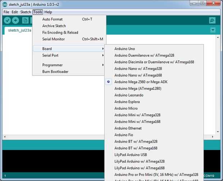Close the Arduino window

(x=213, y=3)
